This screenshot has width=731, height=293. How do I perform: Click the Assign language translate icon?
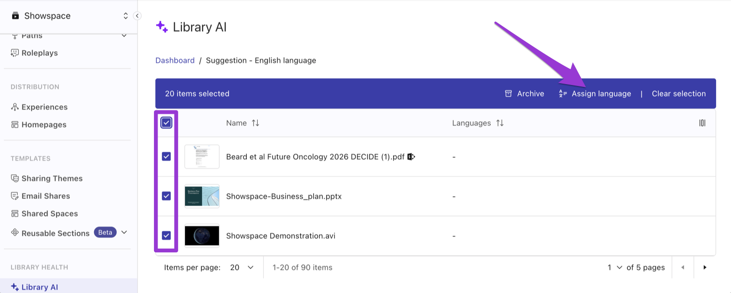563,94
